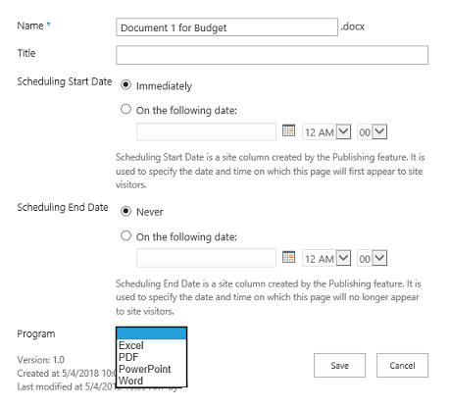Click the 'Last modified at' text
Screen dimensions: 449x408
[x=49, y=387]
